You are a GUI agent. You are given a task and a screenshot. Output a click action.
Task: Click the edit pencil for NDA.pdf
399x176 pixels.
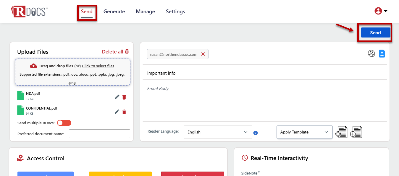click(117, 97)
